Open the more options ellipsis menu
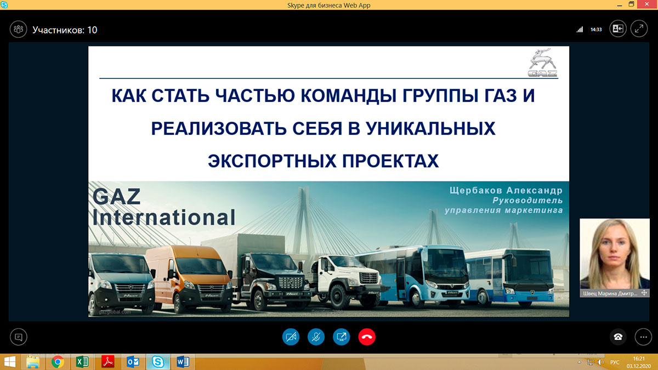Screen dimensions: 658x370 [x=643, y=337]
